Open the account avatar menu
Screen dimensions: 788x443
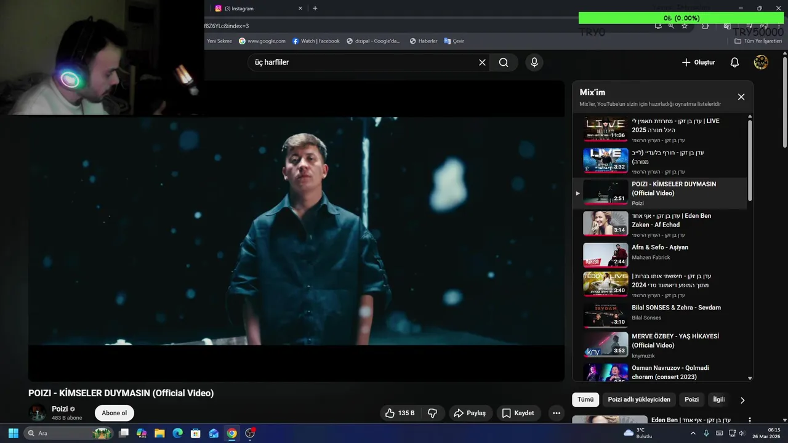[761, 62]
